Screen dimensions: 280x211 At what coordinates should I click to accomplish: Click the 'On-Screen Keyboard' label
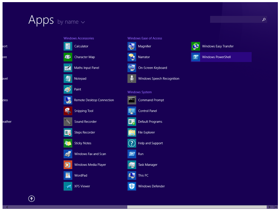click(x=153, y=68)
